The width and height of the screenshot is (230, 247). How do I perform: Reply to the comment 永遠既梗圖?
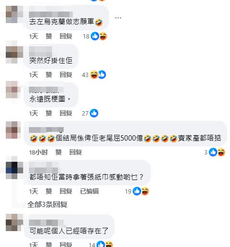[x=66, y=113]
